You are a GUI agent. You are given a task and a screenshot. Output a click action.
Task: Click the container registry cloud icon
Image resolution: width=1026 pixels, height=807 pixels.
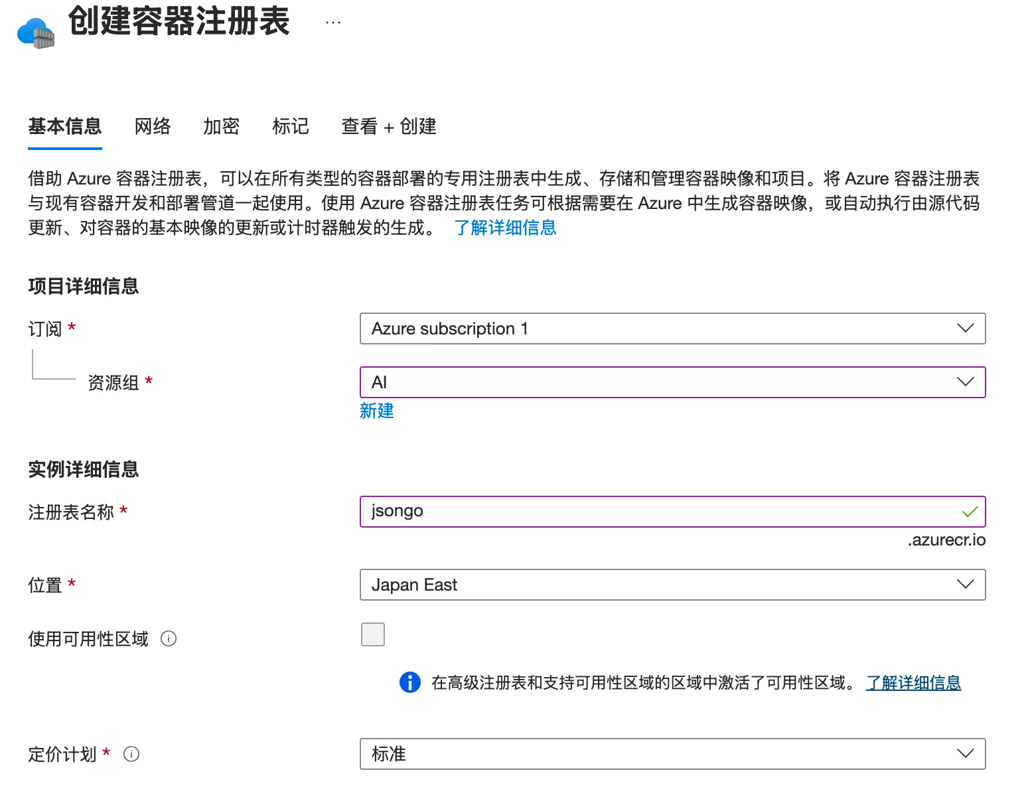tap(36, 33)
